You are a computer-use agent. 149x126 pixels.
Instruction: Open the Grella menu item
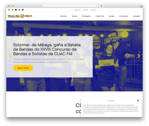tap(74, 16)
